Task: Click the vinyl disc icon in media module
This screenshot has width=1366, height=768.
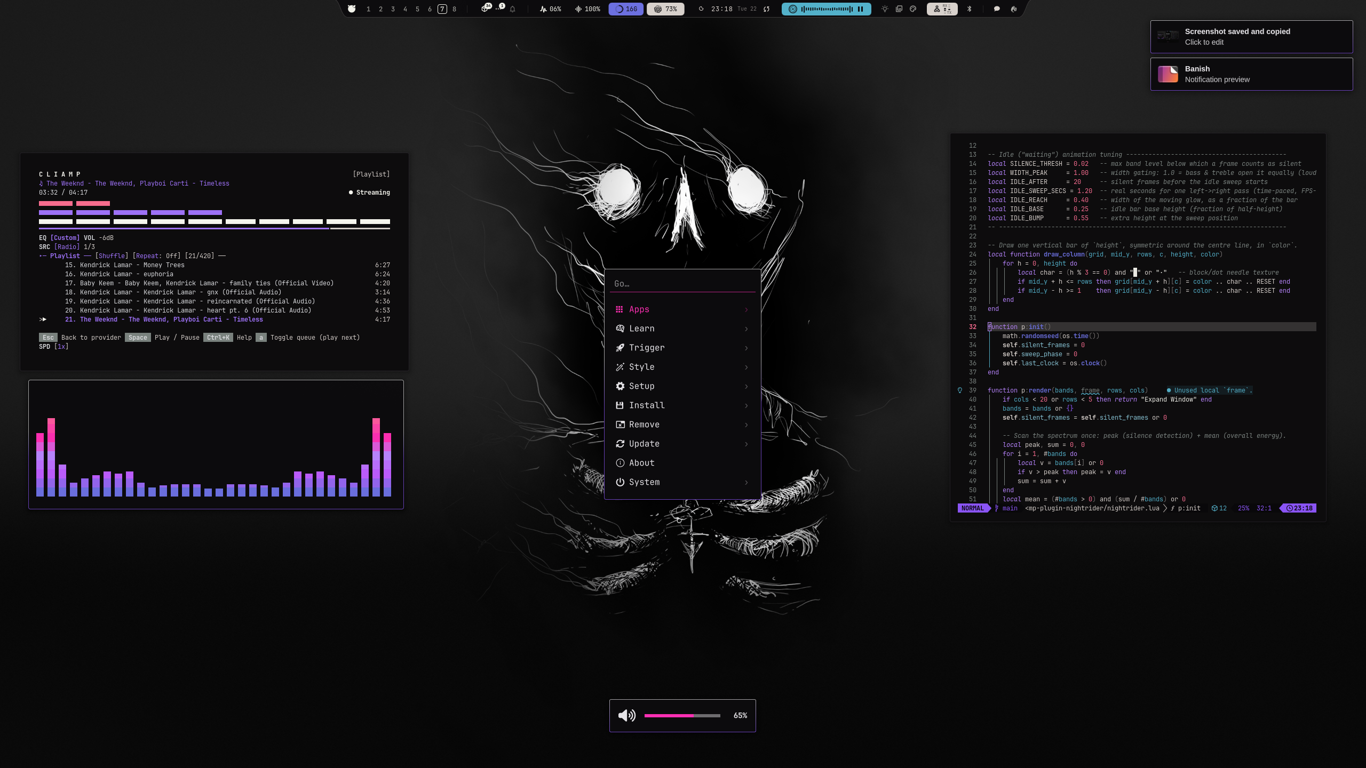Action: pyautogui.click(x=793, y=9)
